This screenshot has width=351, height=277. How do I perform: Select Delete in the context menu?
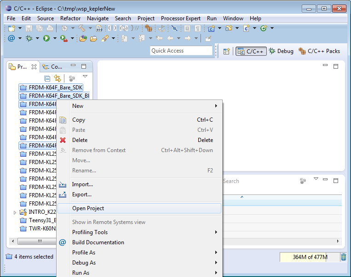80,140
